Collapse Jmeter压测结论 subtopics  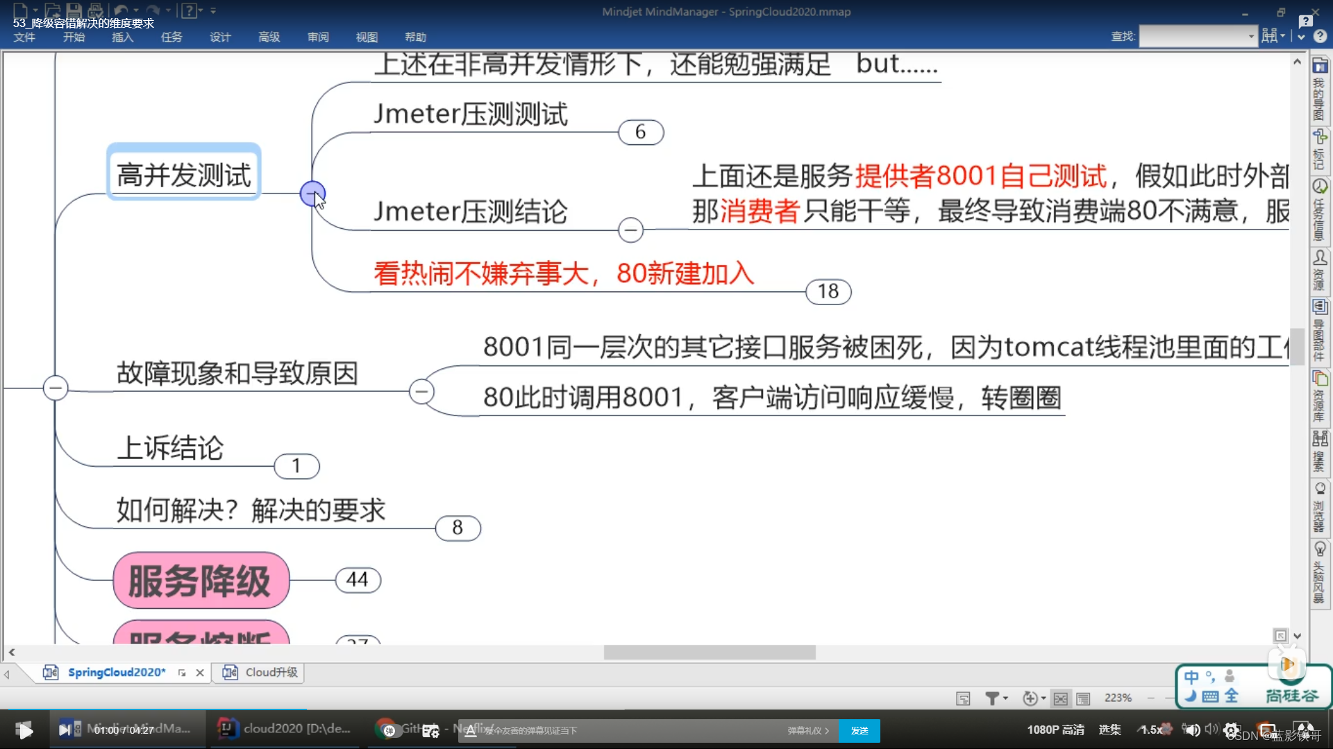630,230
